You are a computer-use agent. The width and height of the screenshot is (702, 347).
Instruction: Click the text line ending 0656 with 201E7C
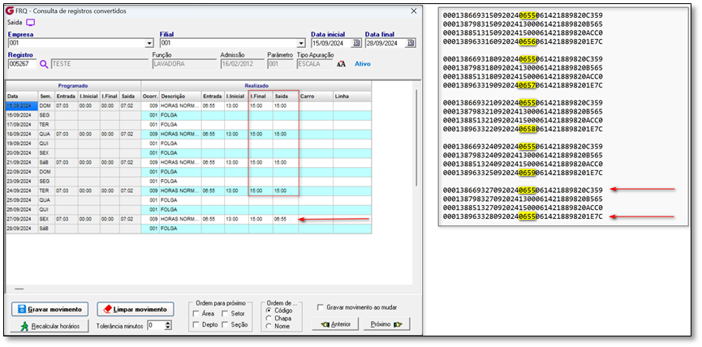[523, 41]
